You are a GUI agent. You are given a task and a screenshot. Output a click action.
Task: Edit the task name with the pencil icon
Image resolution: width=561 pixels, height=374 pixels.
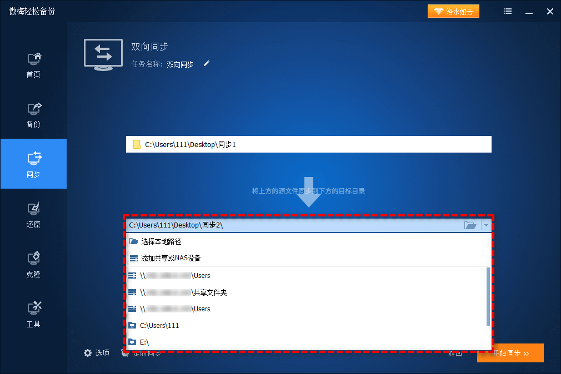[x=206, y=64]
